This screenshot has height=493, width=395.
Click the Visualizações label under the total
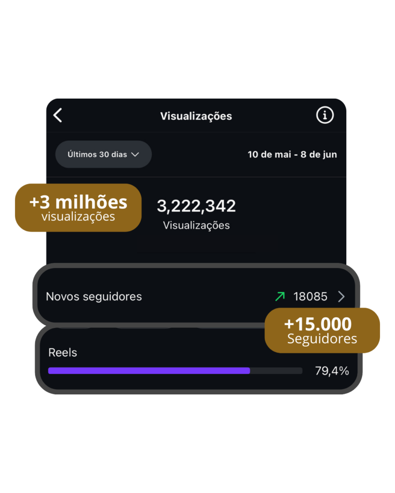point(196,225)
